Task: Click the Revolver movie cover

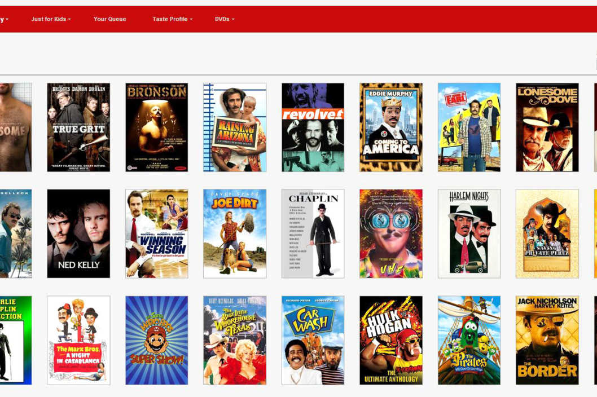Action: point(313,127)
